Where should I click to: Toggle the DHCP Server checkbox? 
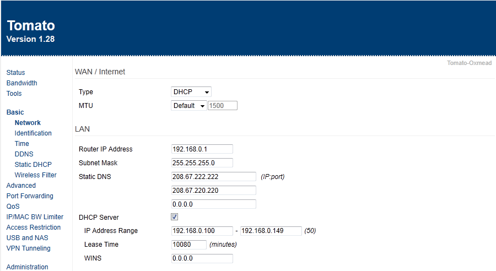[174, 216]
